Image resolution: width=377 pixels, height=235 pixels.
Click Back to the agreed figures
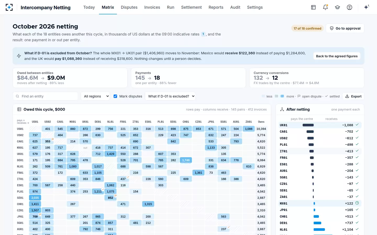coord(337,56)
